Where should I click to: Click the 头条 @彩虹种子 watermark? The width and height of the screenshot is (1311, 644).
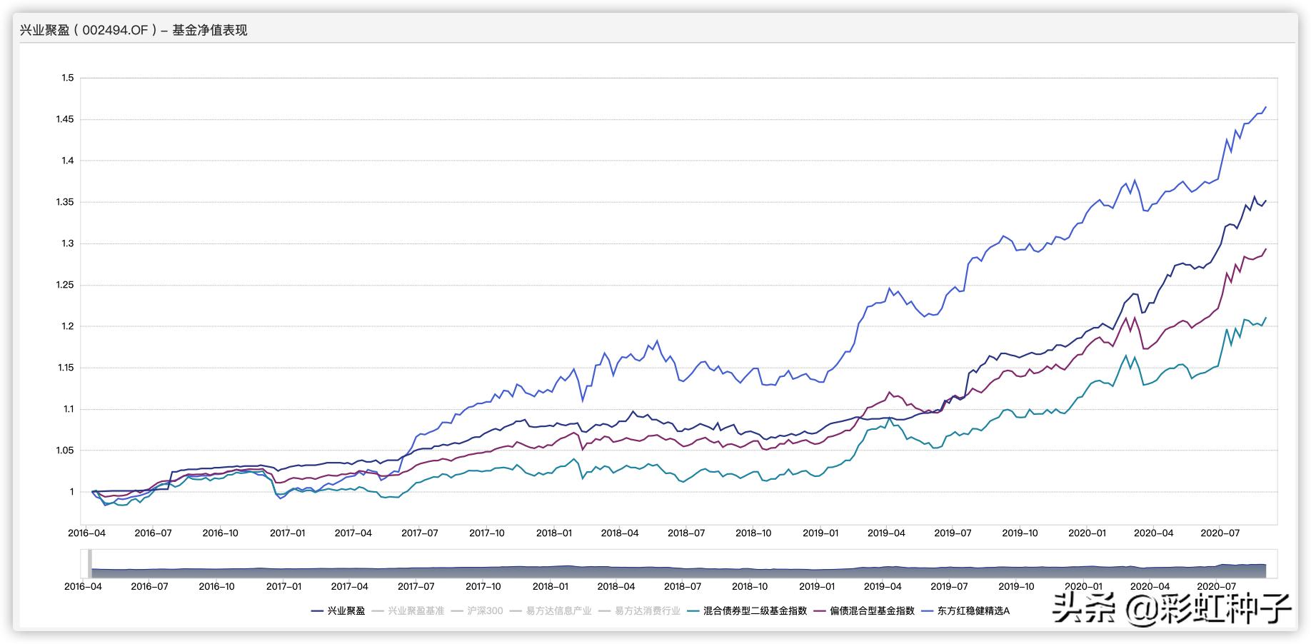pos(1171,608)
